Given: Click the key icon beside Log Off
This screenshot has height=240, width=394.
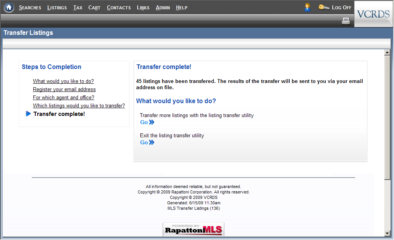Looking at the screenshot, I should pyautogui.click(x=324, y=7).
